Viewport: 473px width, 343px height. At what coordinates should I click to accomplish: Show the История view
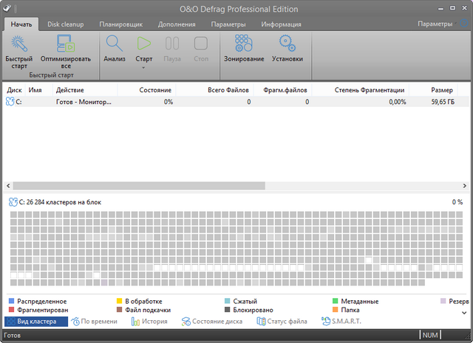coord(149,322)
